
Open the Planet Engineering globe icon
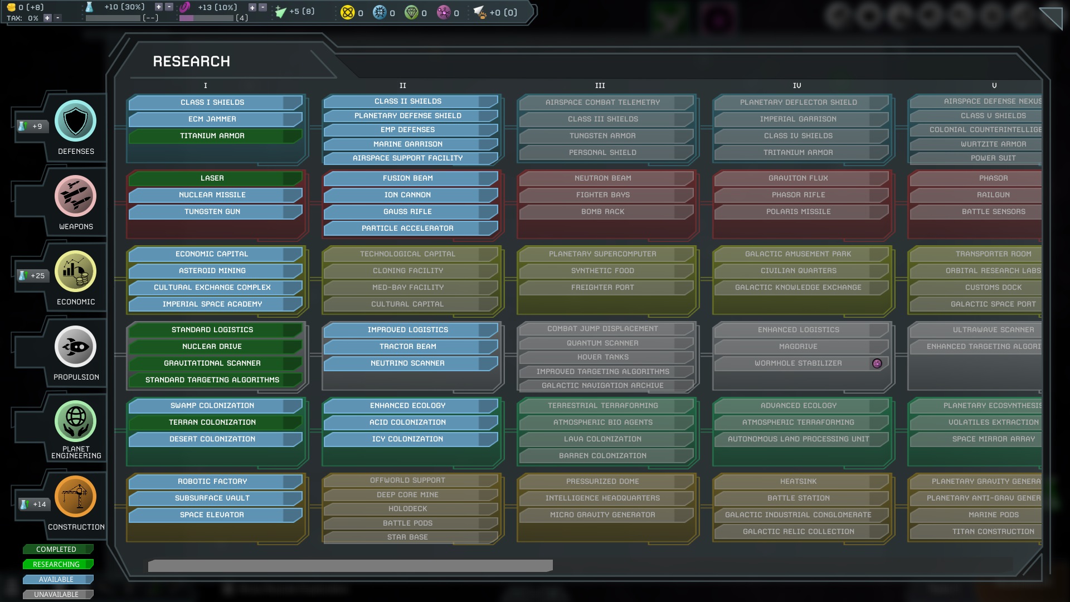76,421
